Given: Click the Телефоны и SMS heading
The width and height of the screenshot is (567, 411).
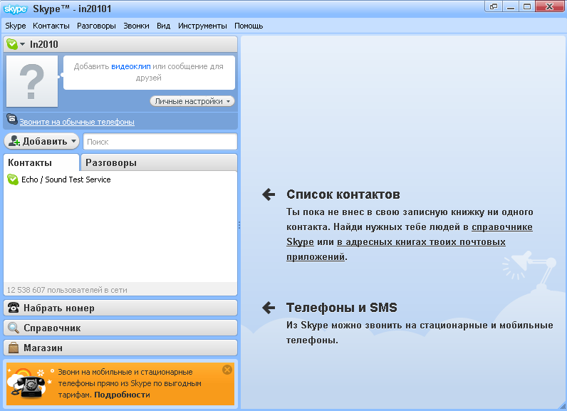Looking at the screenshot, I should (342, 308).
